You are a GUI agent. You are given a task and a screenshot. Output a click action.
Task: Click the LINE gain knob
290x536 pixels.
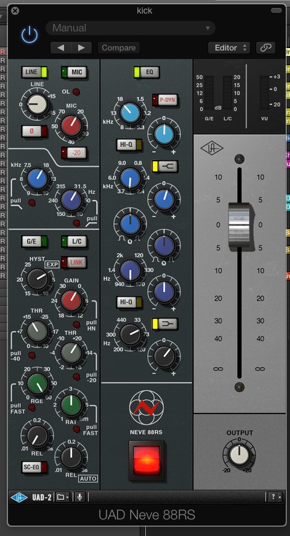[37, 104]
